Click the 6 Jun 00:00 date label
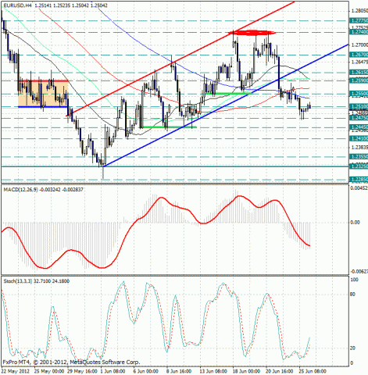The width and height of the screenshot is (368, 375). tap(145, 371)
